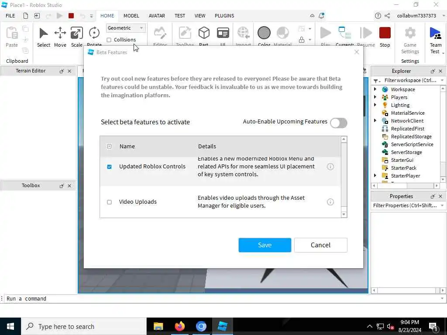Viewport: 447px width, 335px height.
Task: Open the Toolbox ribbon icon
Action: (185, 33)
